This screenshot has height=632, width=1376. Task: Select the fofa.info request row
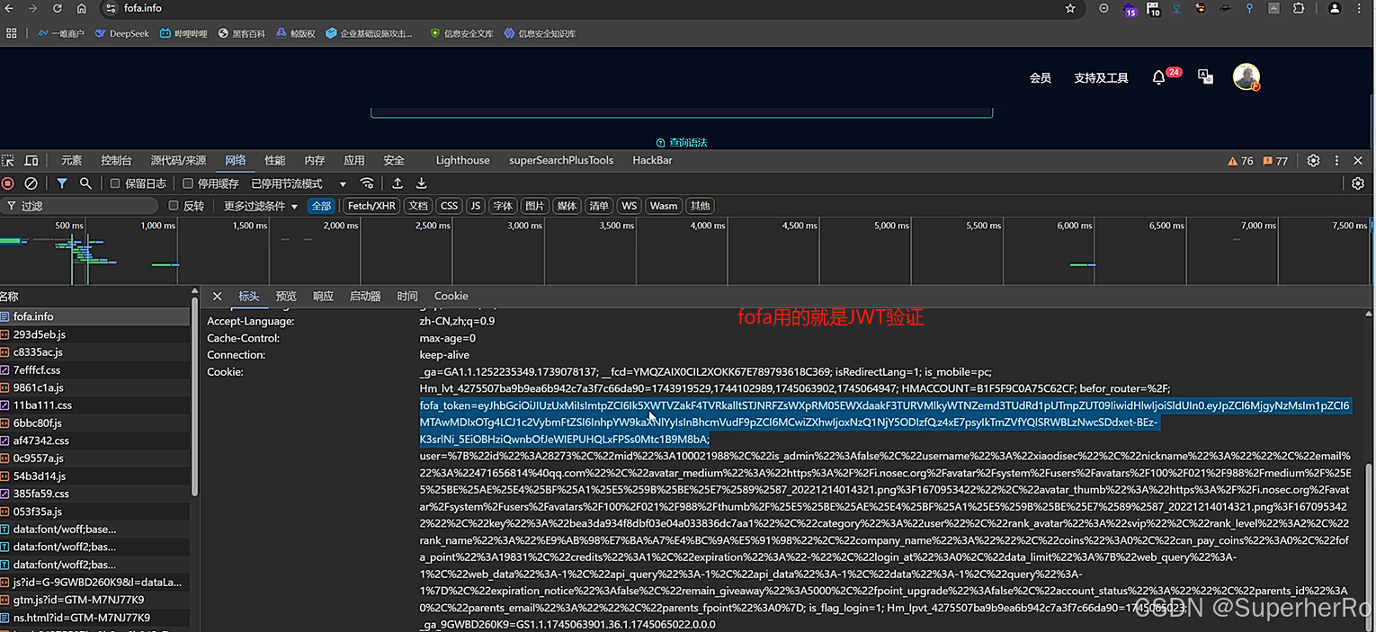click(94, 316)
